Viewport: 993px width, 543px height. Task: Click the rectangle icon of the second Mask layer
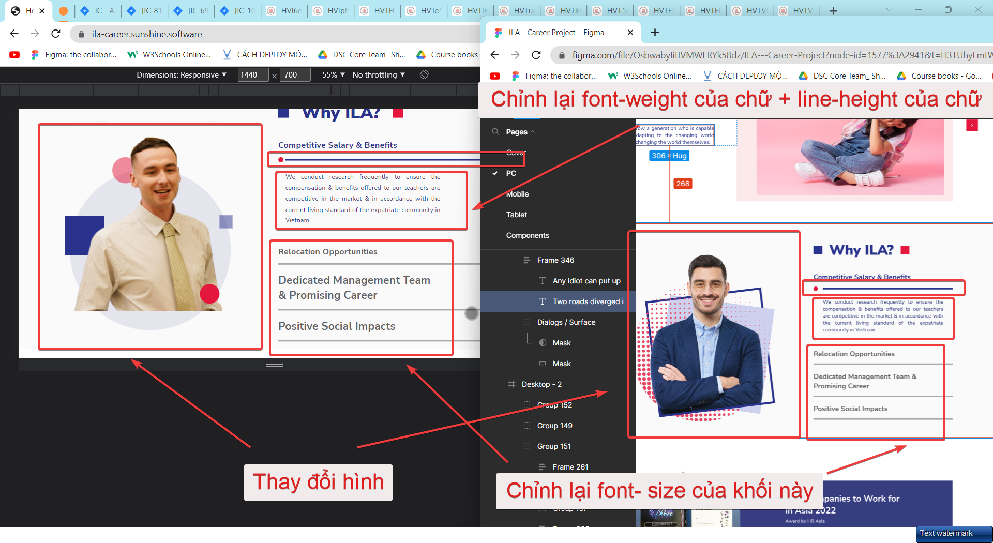543,364
